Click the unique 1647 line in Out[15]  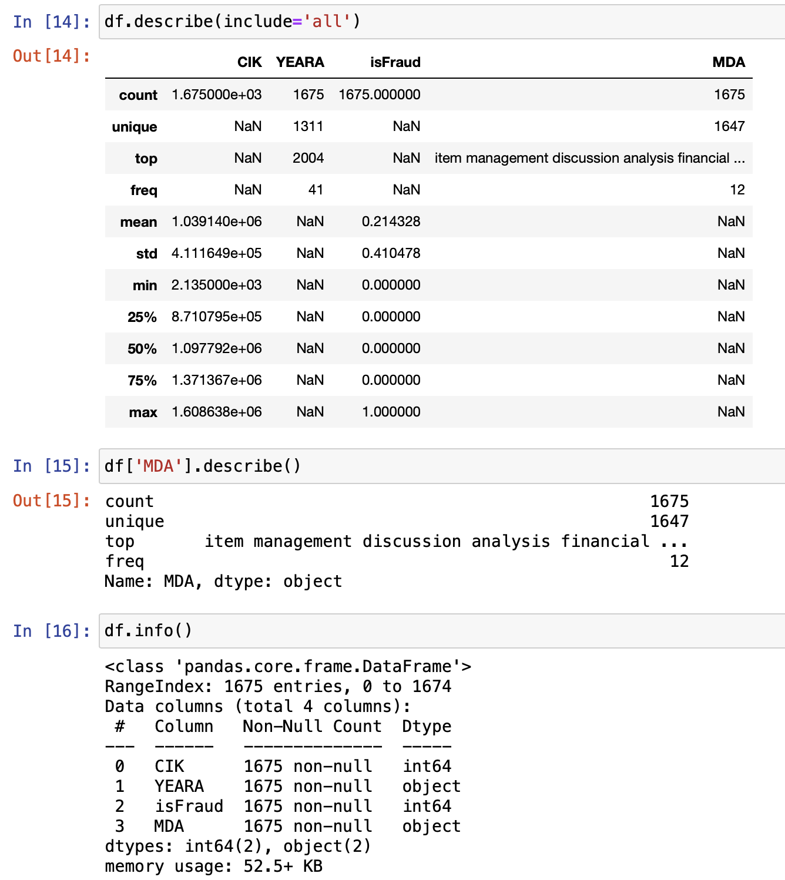(x=397, y=522)
